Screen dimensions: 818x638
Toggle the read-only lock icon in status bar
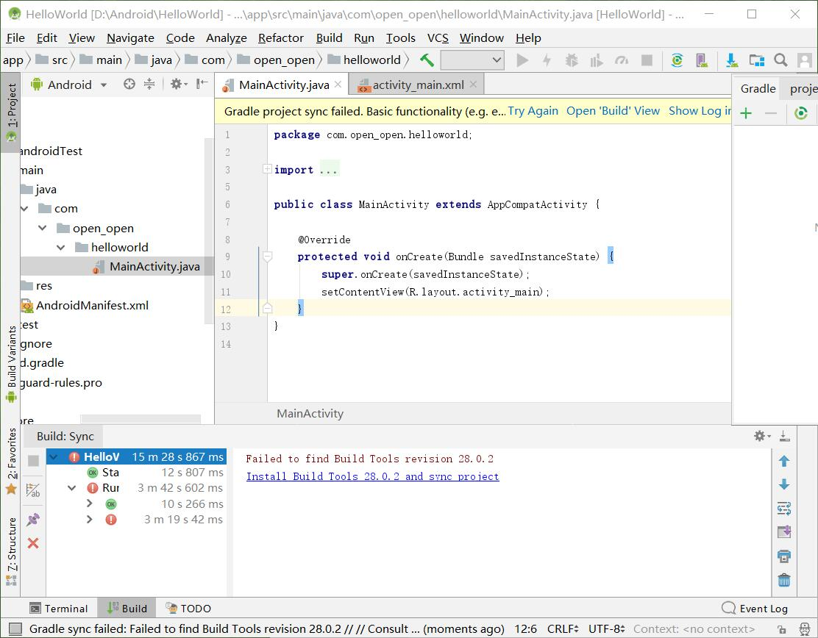click(x=781, y=629)
